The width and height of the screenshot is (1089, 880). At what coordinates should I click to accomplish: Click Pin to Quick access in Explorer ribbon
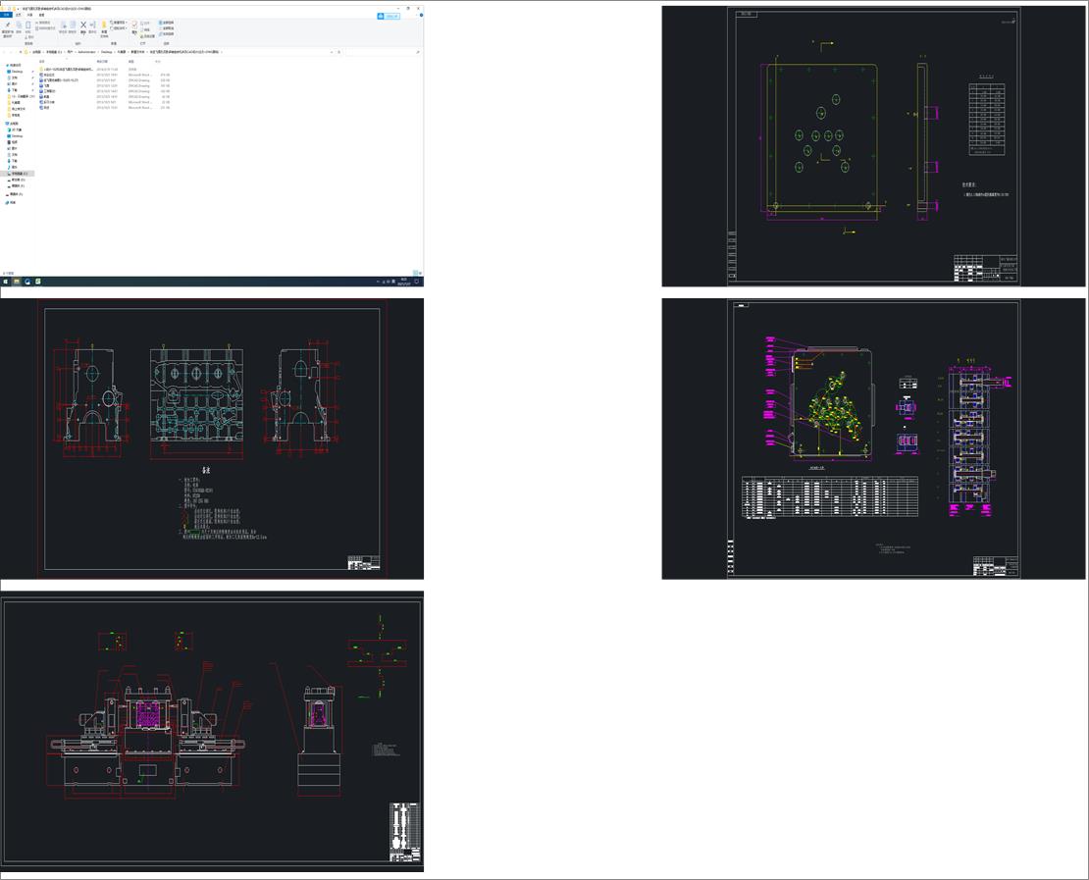(x=8, y=27)
